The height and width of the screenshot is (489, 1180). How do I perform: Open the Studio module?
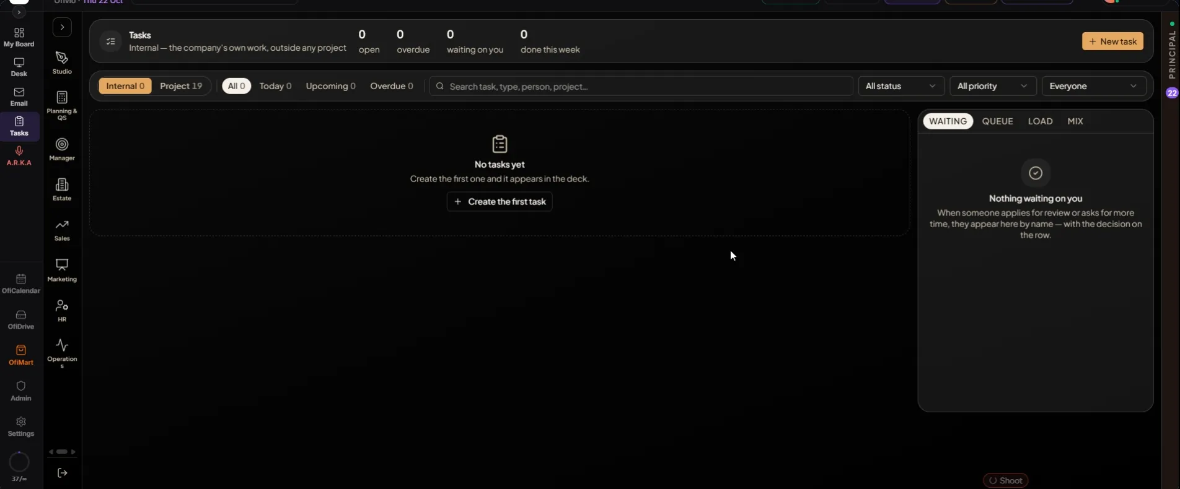[x=62, y=63]
